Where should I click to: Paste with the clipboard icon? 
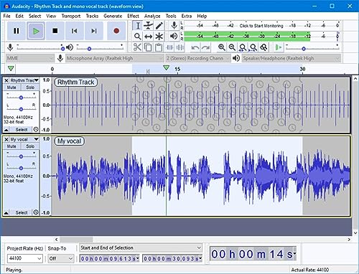159,47
